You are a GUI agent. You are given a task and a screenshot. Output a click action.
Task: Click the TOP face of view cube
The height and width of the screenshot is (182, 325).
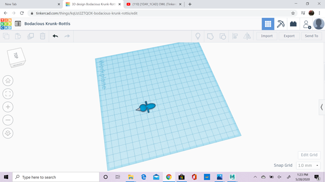(x=16, y=55)
